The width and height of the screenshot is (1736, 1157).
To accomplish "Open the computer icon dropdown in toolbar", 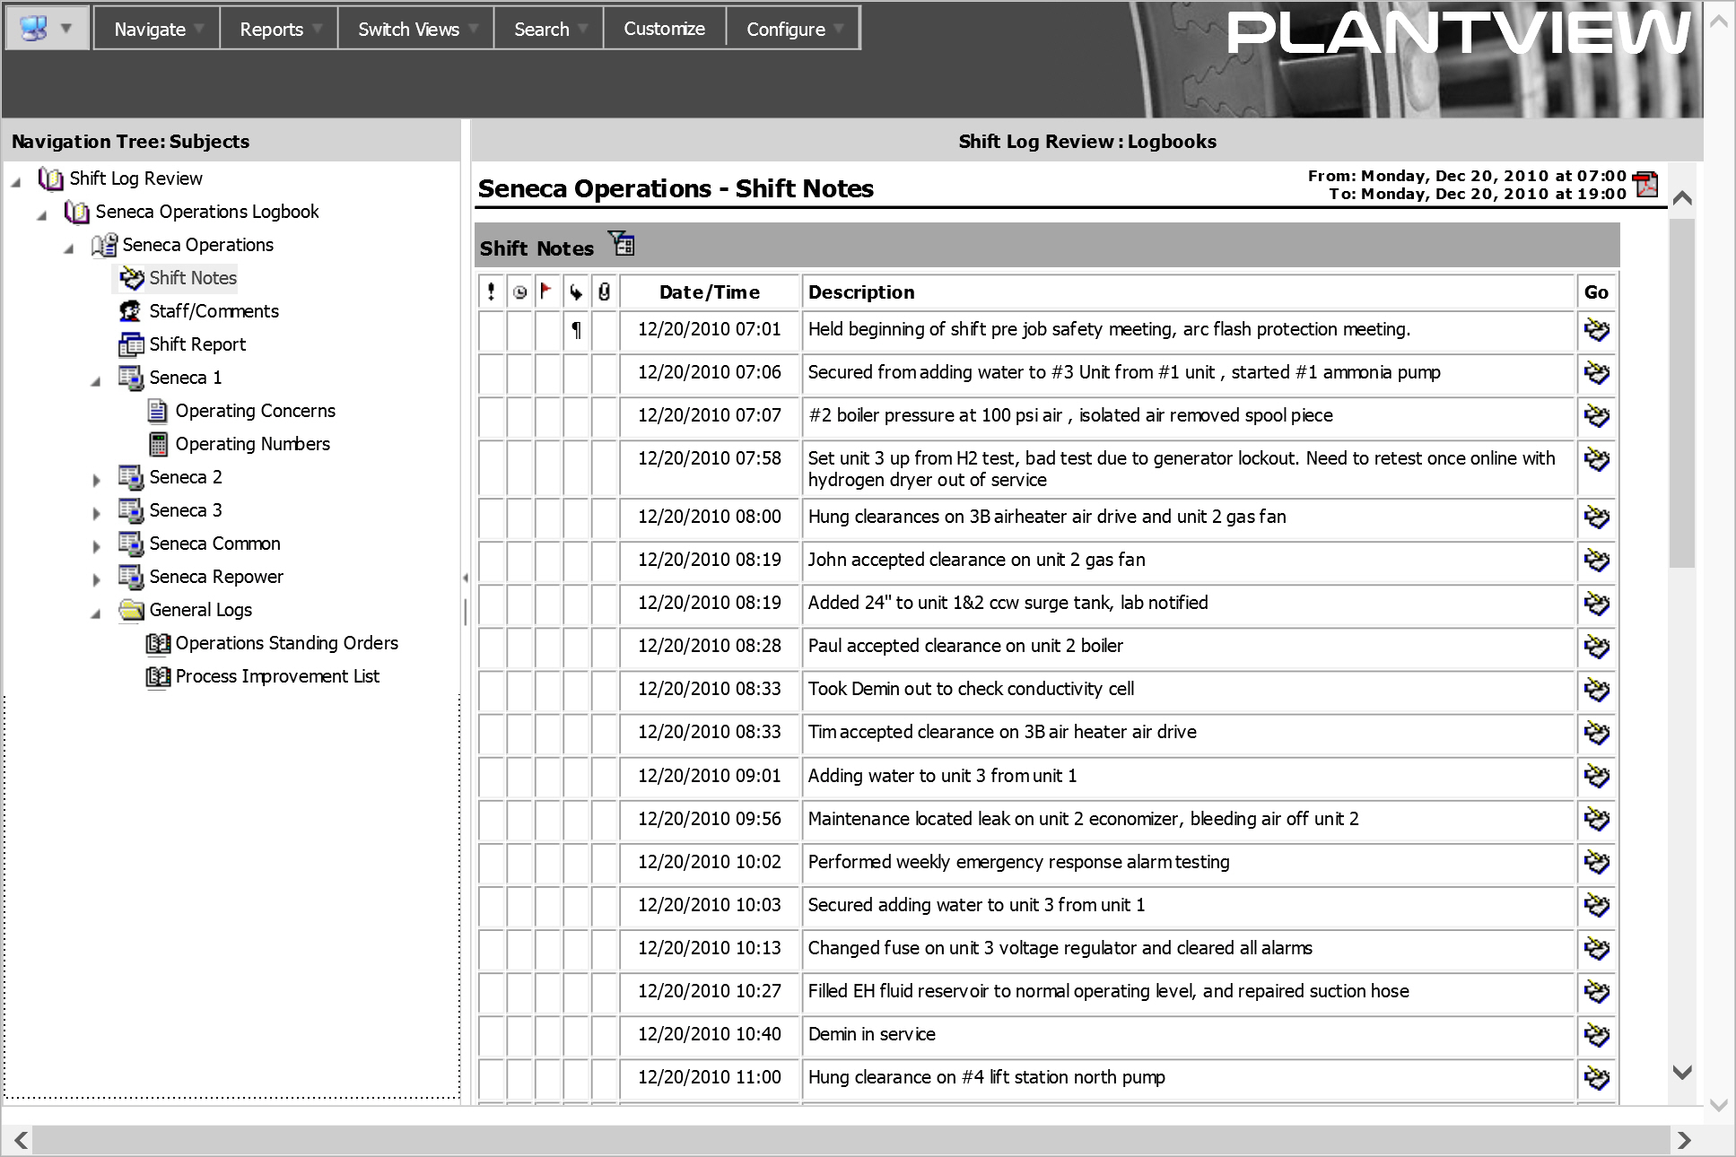I will [47, 28].
